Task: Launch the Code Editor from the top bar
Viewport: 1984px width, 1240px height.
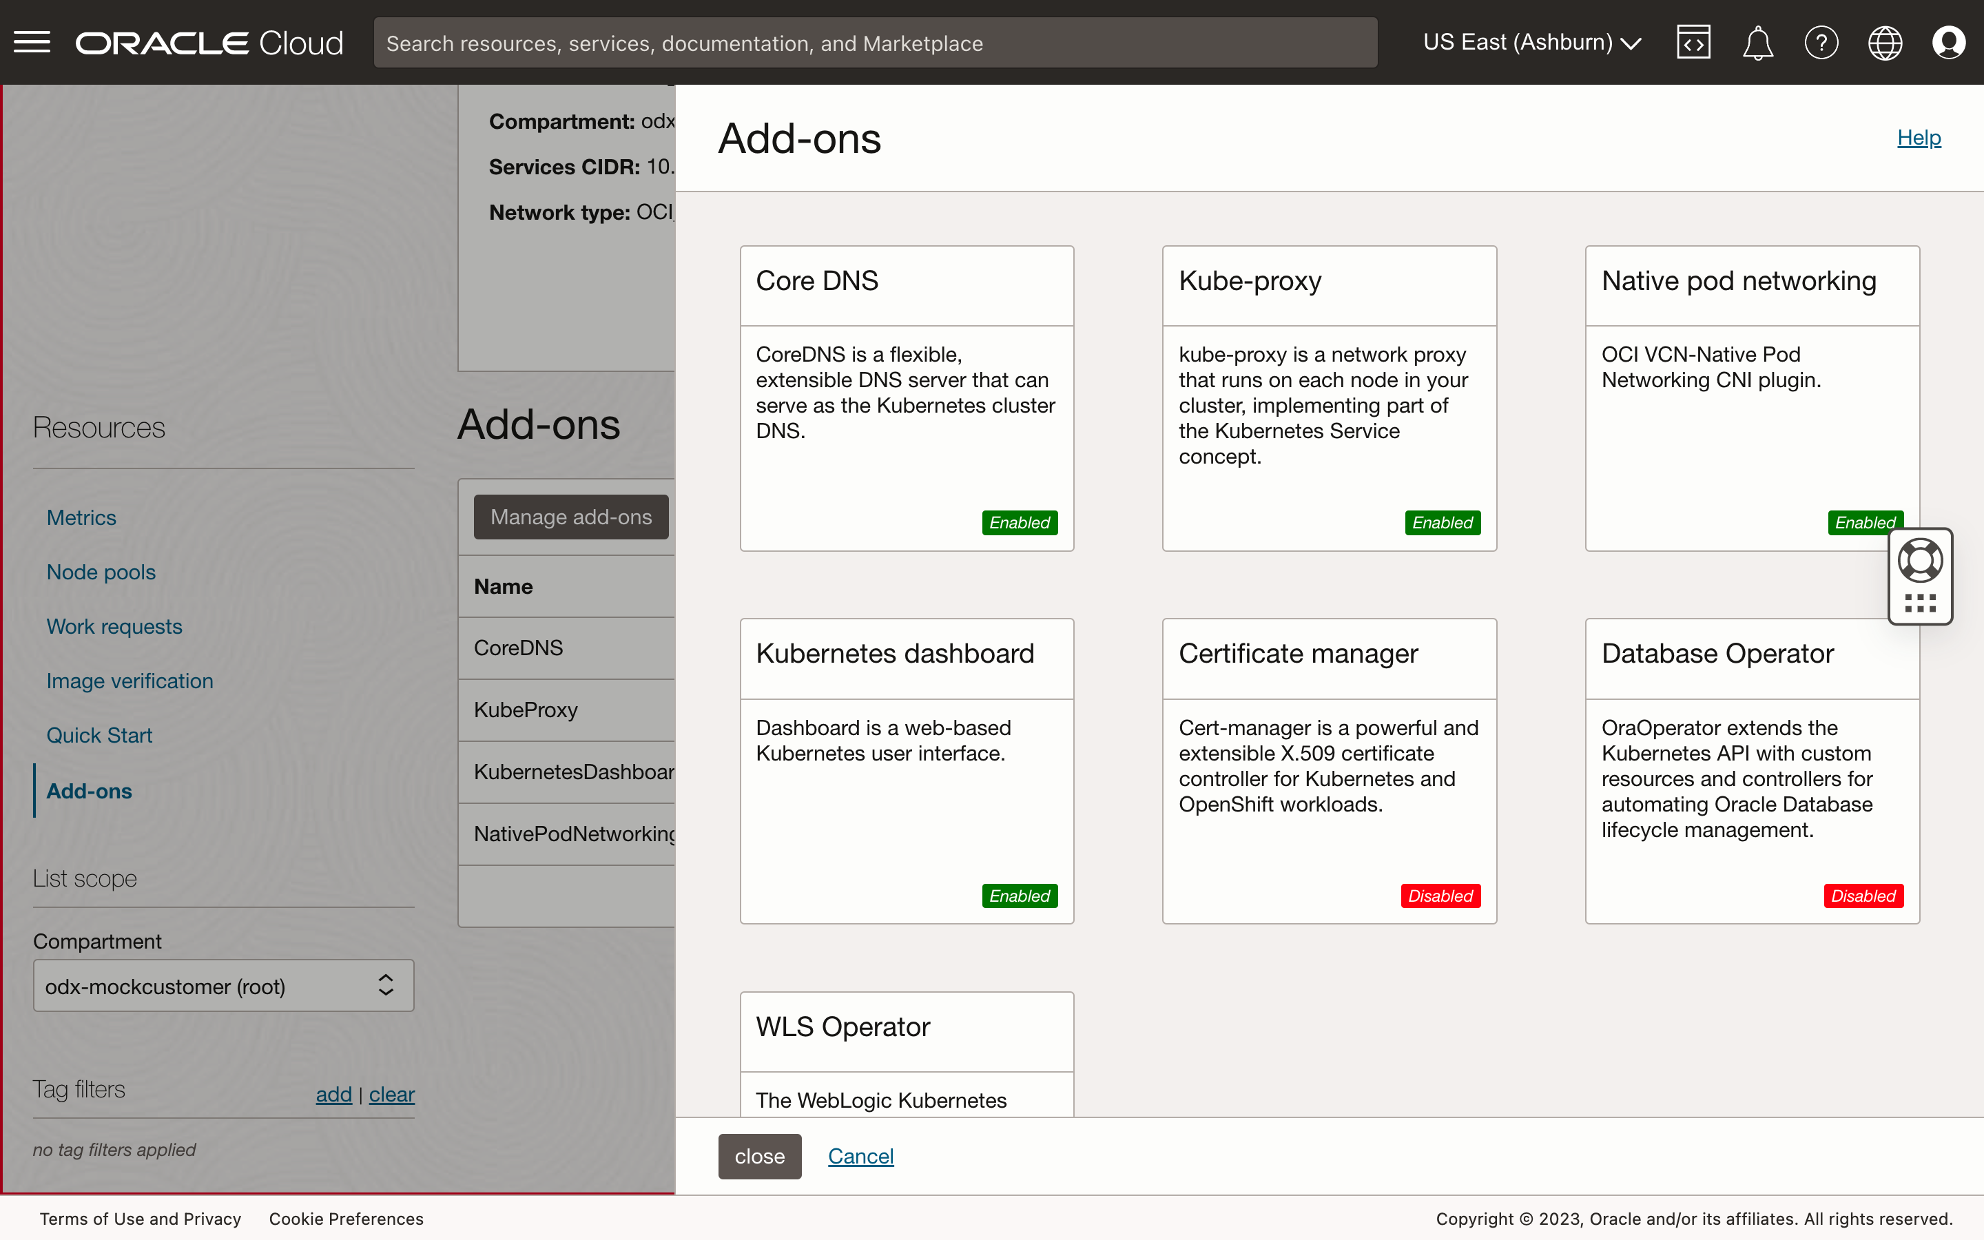Action: (x=1694, y=42)
